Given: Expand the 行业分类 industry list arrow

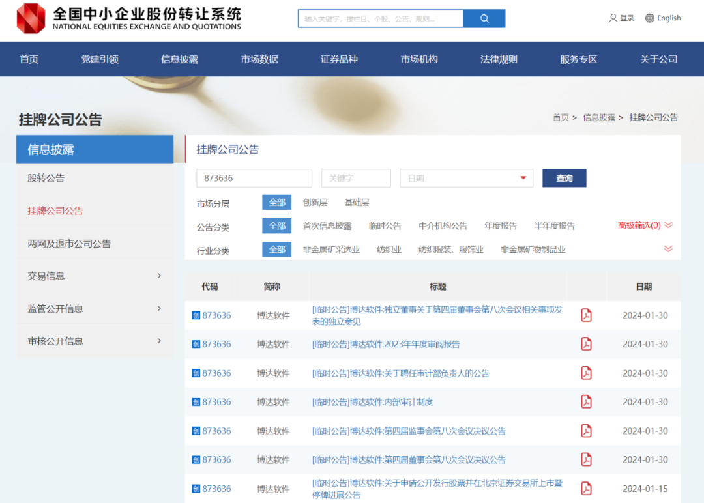Looking at the screenshot, I should [668, 249].
